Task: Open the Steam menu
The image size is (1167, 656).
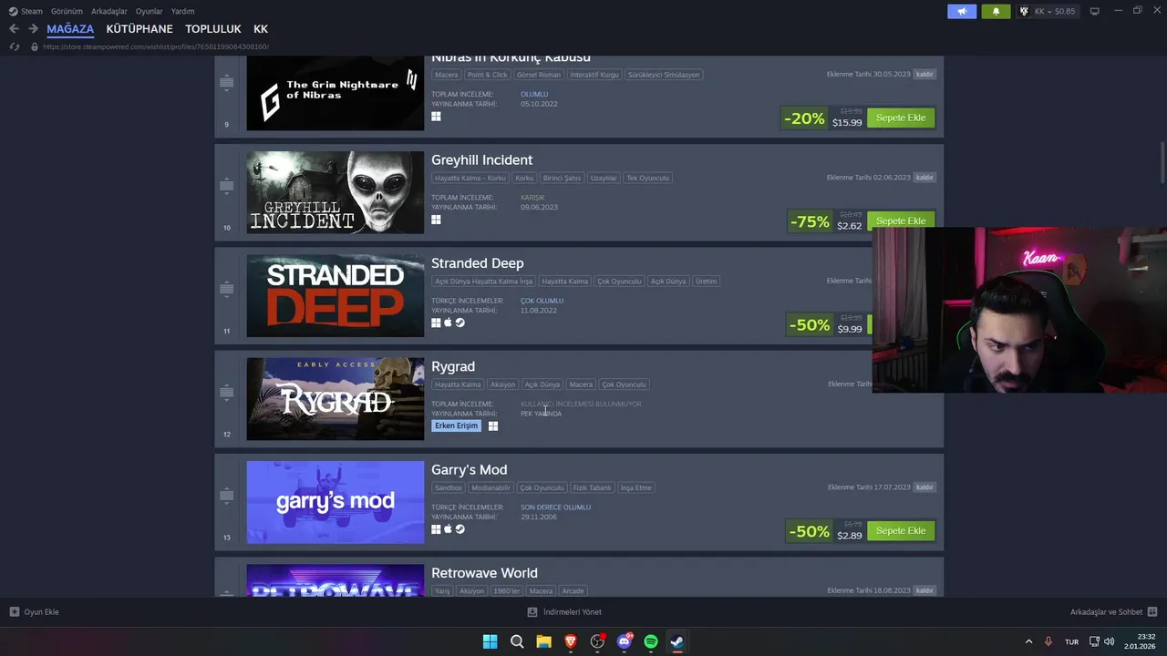Action: tap(26, 11)
